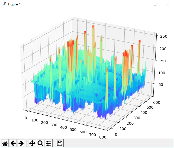Activate the Pan axes tool
Screen dimensions: 174x148
[x=32, y=143]
